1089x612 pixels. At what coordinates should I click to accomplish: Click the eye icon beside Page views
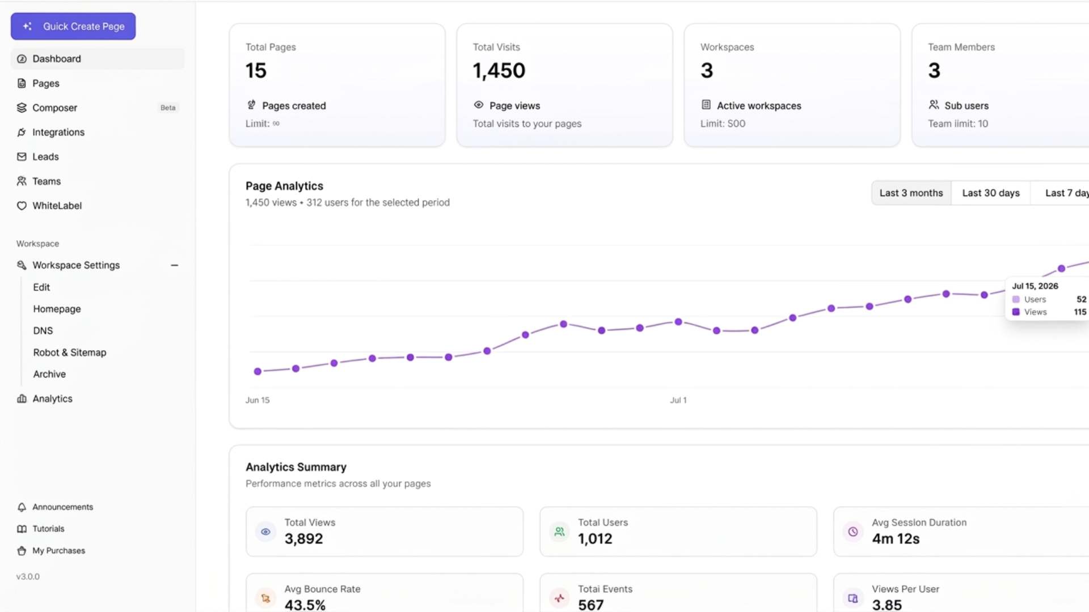(x=479, y=105)
